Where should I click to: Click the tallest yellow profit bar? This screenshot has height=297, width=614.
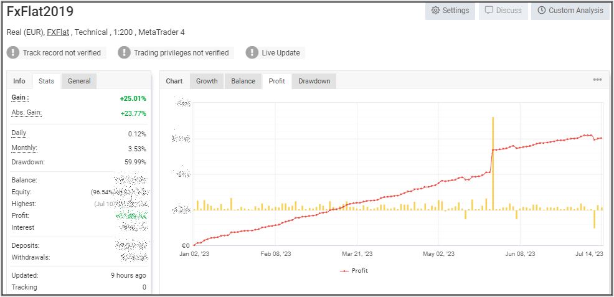click(x=493, y=162)
